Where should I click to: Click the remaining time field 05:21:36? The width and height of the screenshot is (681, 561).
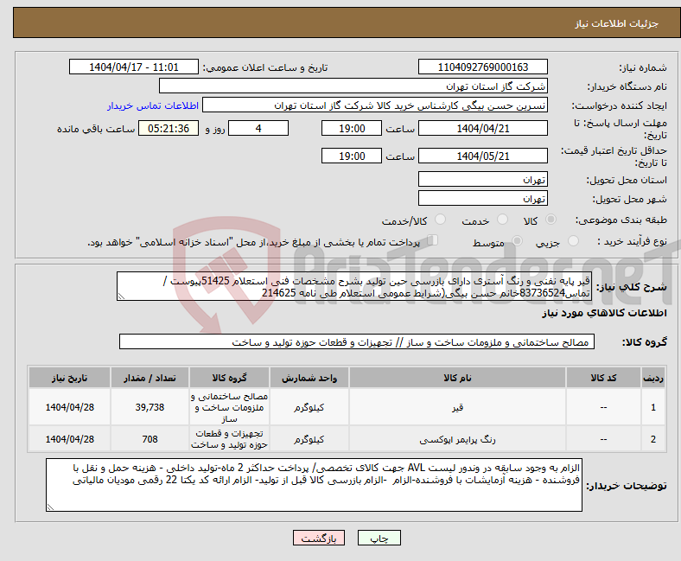click(169, 128)
